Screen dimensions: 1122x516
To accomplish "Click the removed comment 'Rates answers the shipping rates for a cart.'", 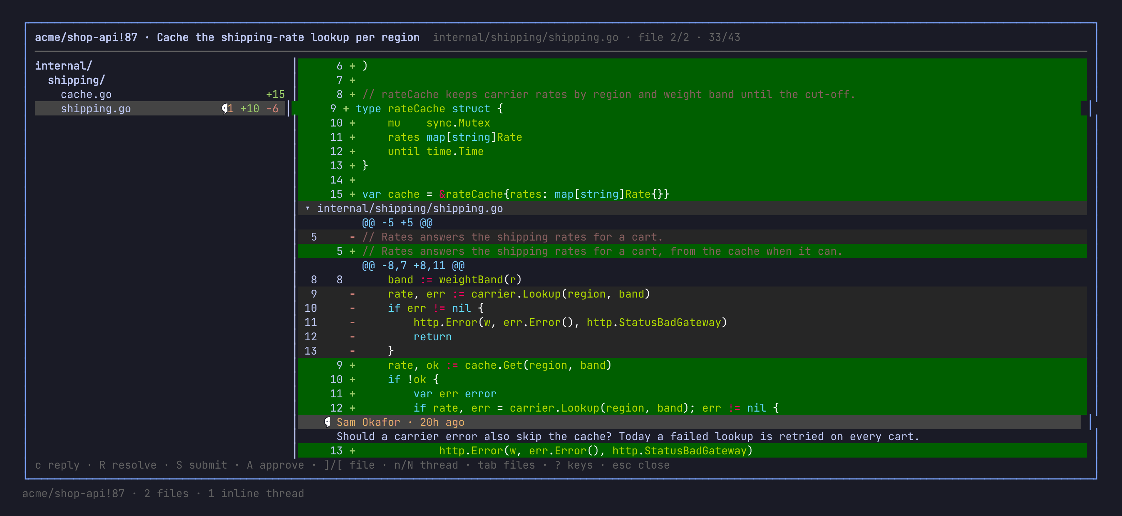I will coord(693,237).
